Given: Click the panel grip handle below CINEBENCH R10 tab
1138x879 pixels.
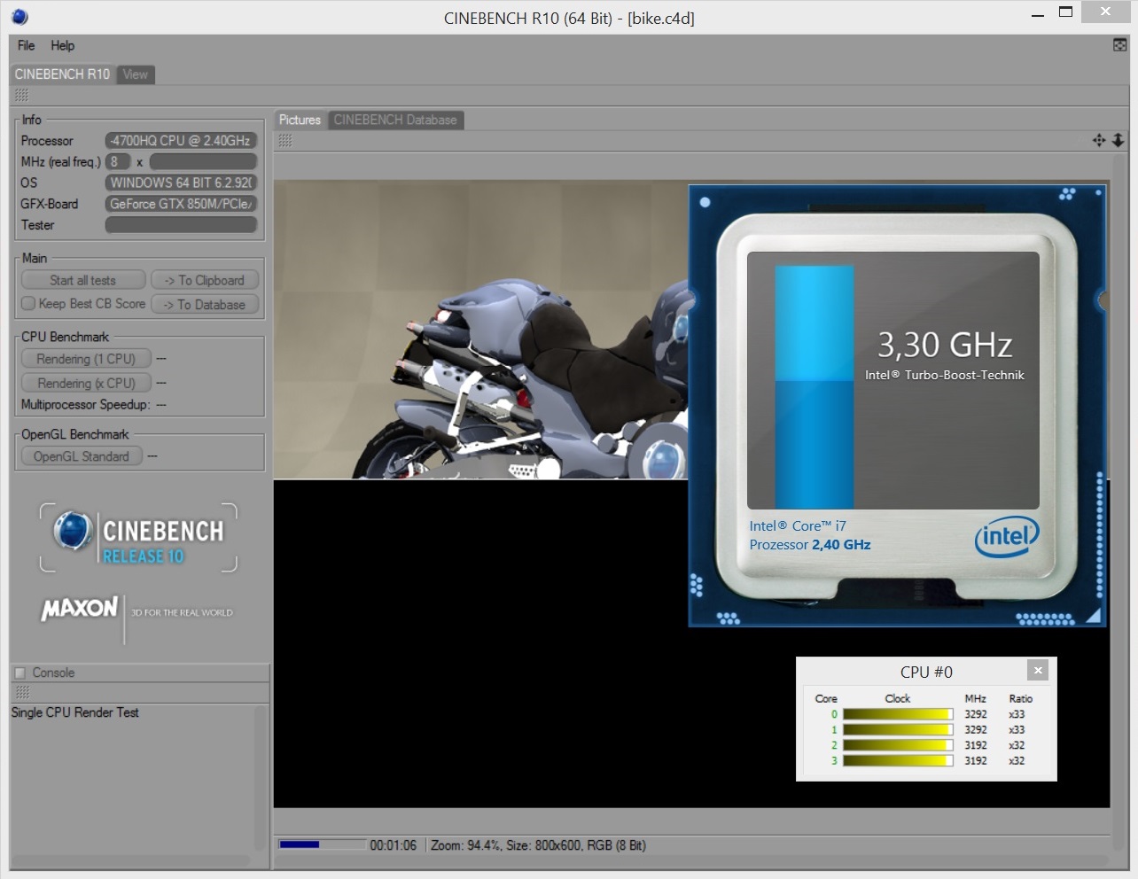Looking at the screenshot, I should coord(21,95).
